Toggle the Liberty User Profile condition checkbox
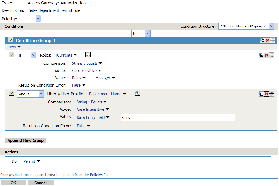Screen dimensions: 279x186 [11, 93]
